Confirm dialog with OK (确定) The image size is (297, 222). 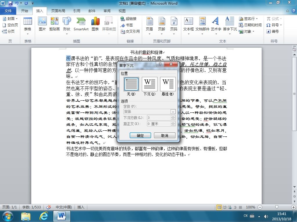(x=140, y=135)
